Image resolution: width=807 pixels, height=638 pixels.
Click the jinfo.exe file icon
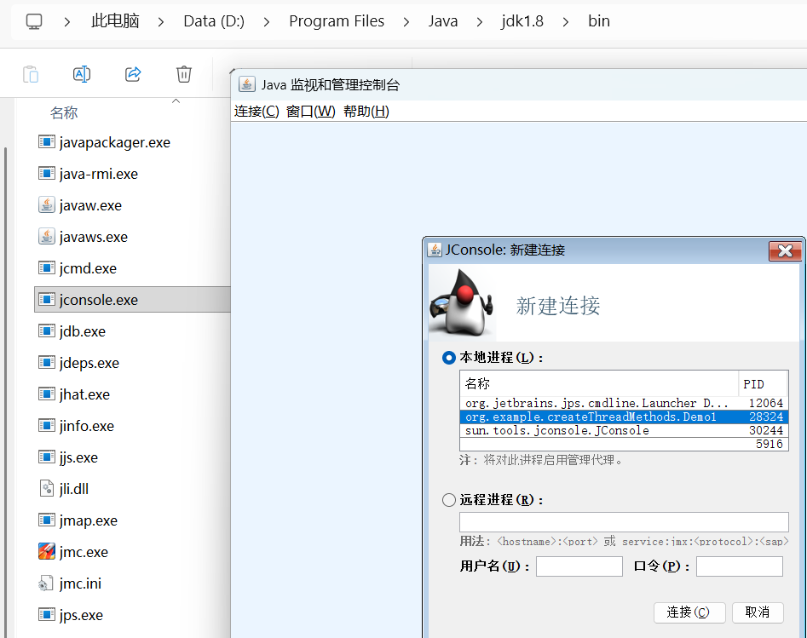click(47, 425)
